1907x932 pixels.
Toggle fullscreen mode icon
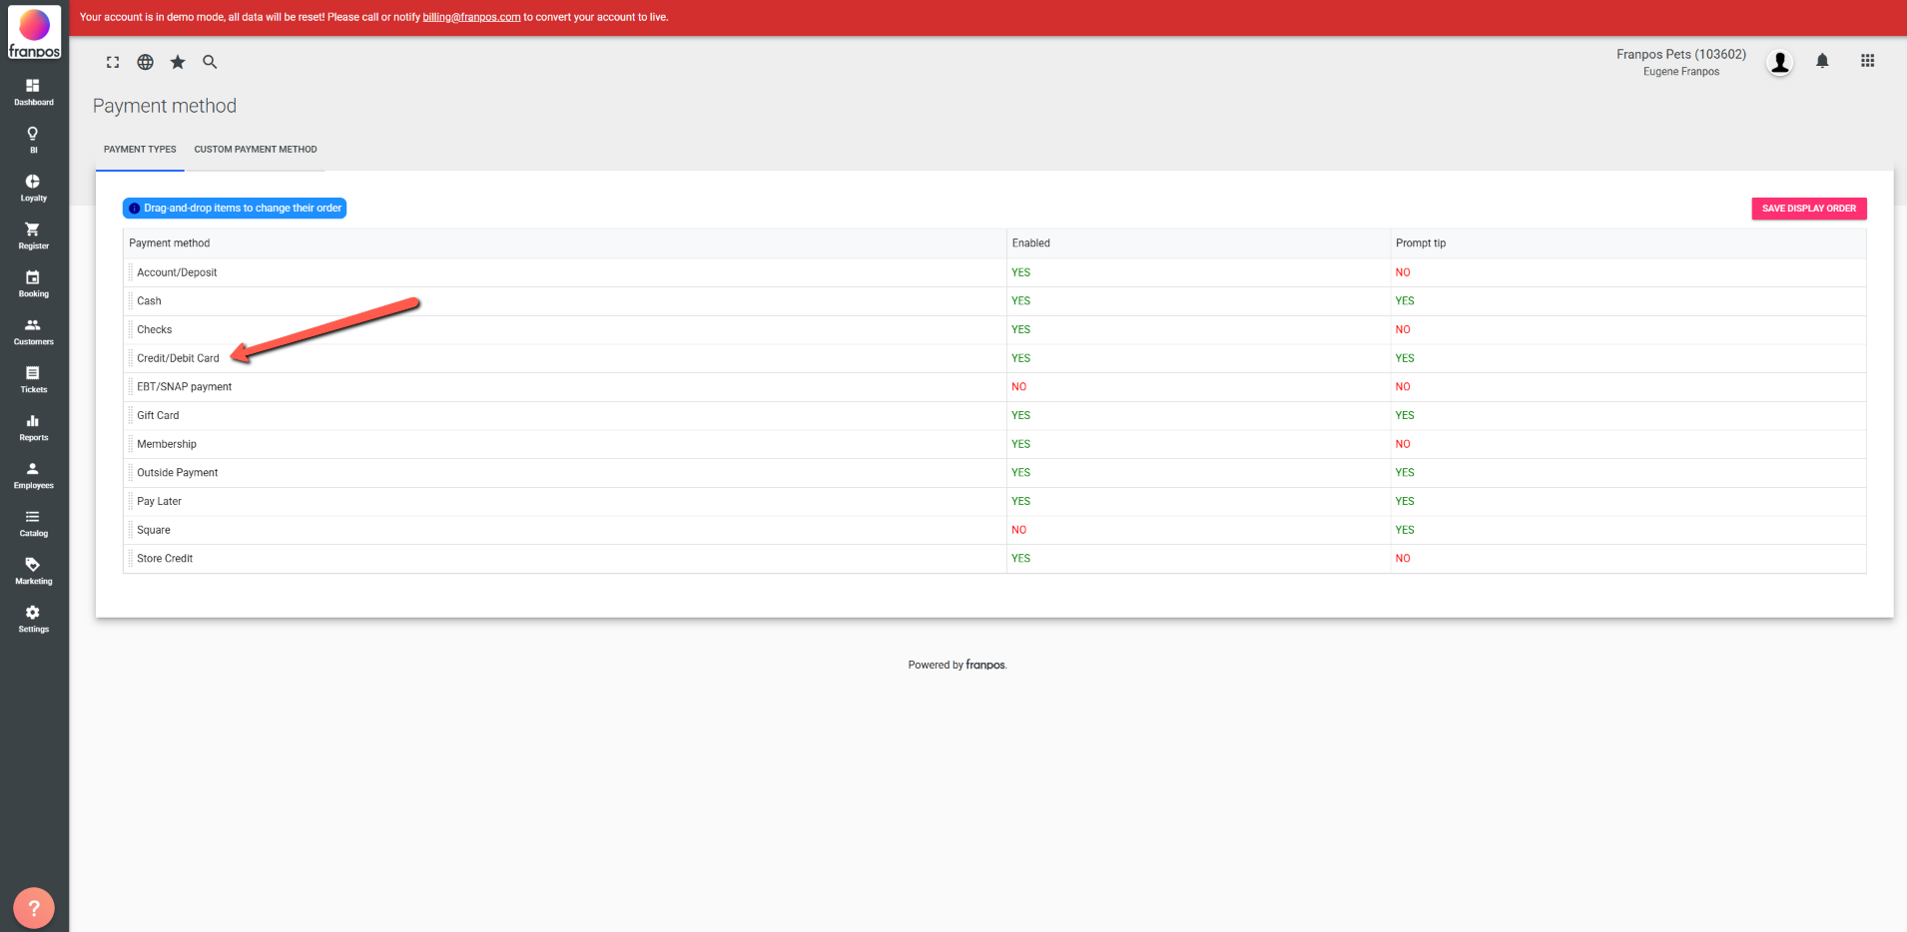pos(113,62)
